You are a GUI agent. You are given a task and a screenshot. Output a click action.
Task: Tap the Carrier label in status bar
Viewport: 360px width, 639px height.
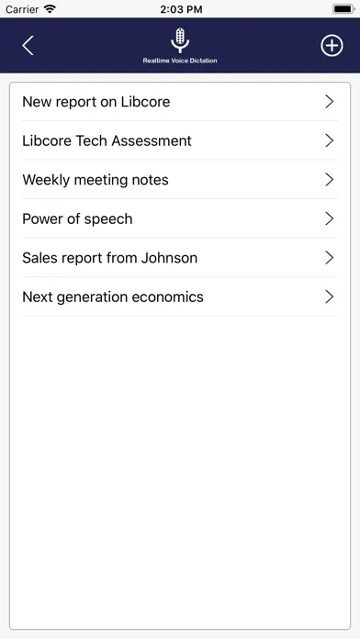(x=22, y=9)
